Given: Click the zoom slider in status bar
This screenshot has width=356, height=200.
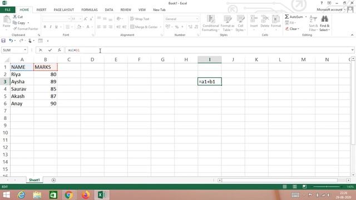Looking at the screenshot, I should click(x=327, y=187).
